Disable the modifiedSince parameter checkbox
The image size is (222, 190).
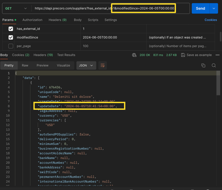coord(11,37)
